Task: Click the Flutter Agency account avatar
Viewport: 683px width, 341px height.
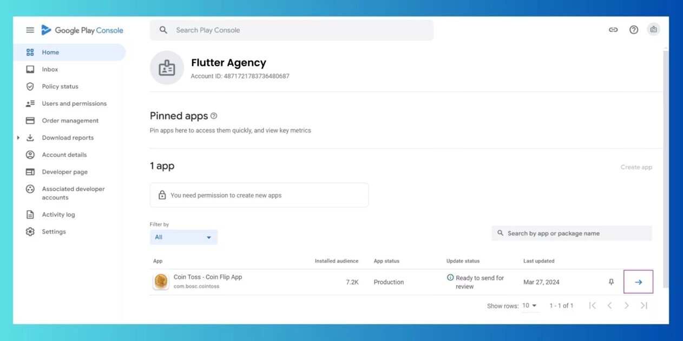Action: pyautogui.click(x=167, y=68)
